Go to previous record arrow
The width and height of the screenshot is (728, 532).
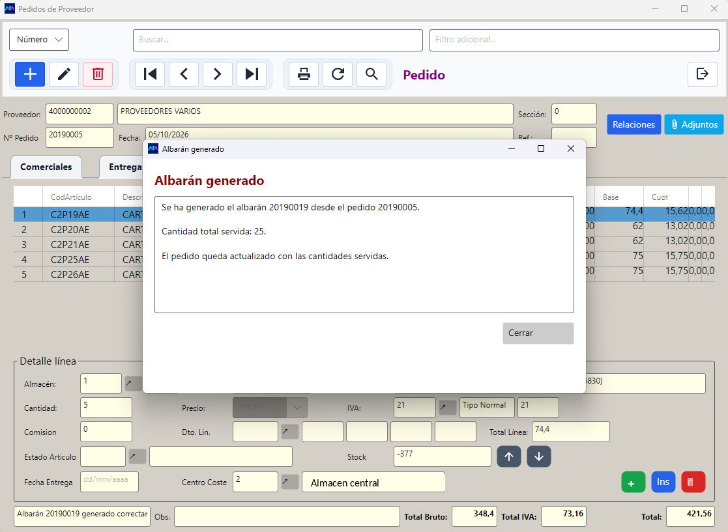[184, 74]
